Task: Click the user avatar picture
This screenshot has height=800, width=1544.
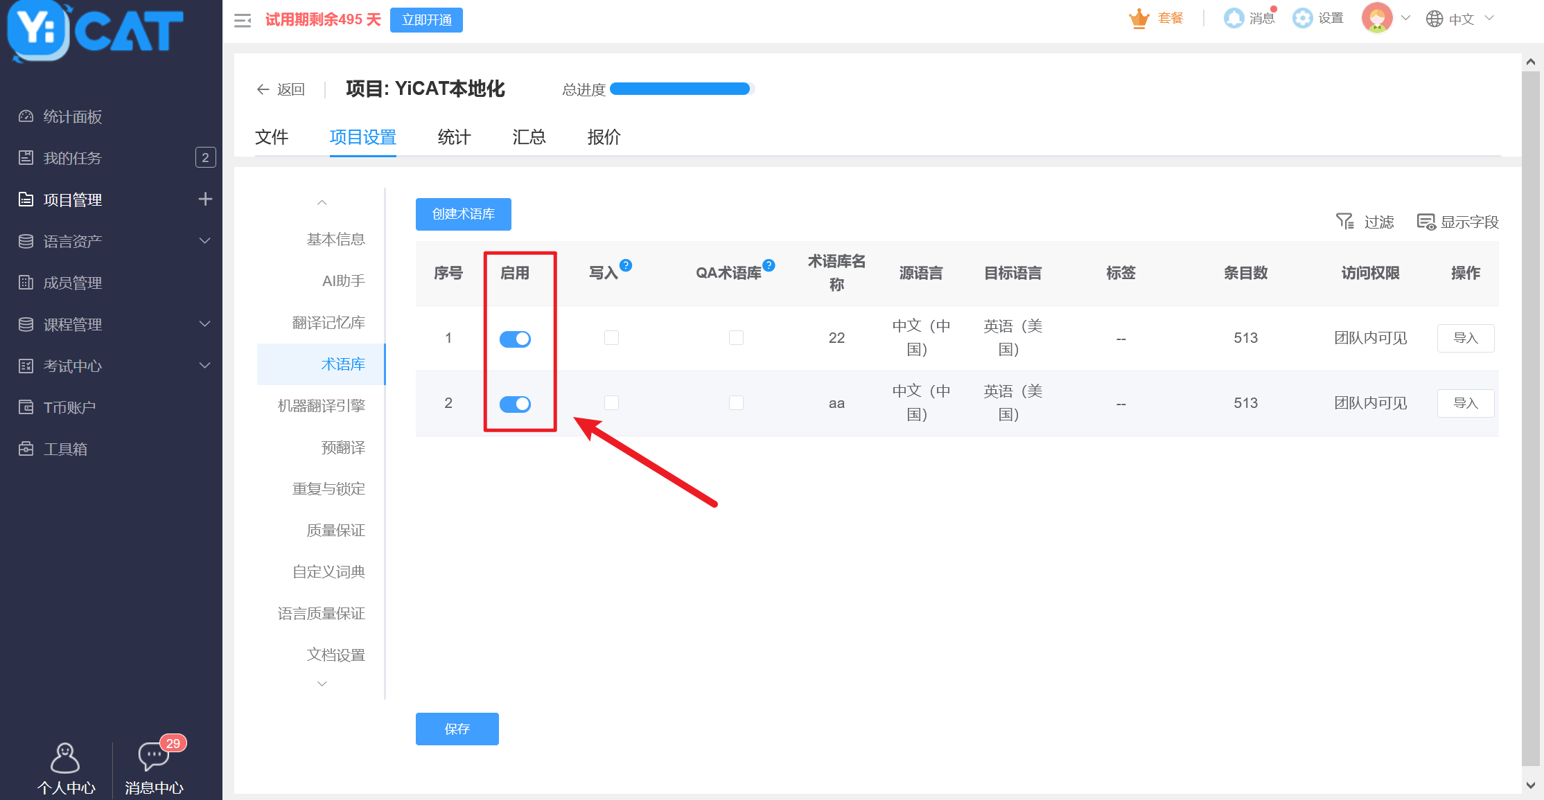Action: (x=1377, y=18)
